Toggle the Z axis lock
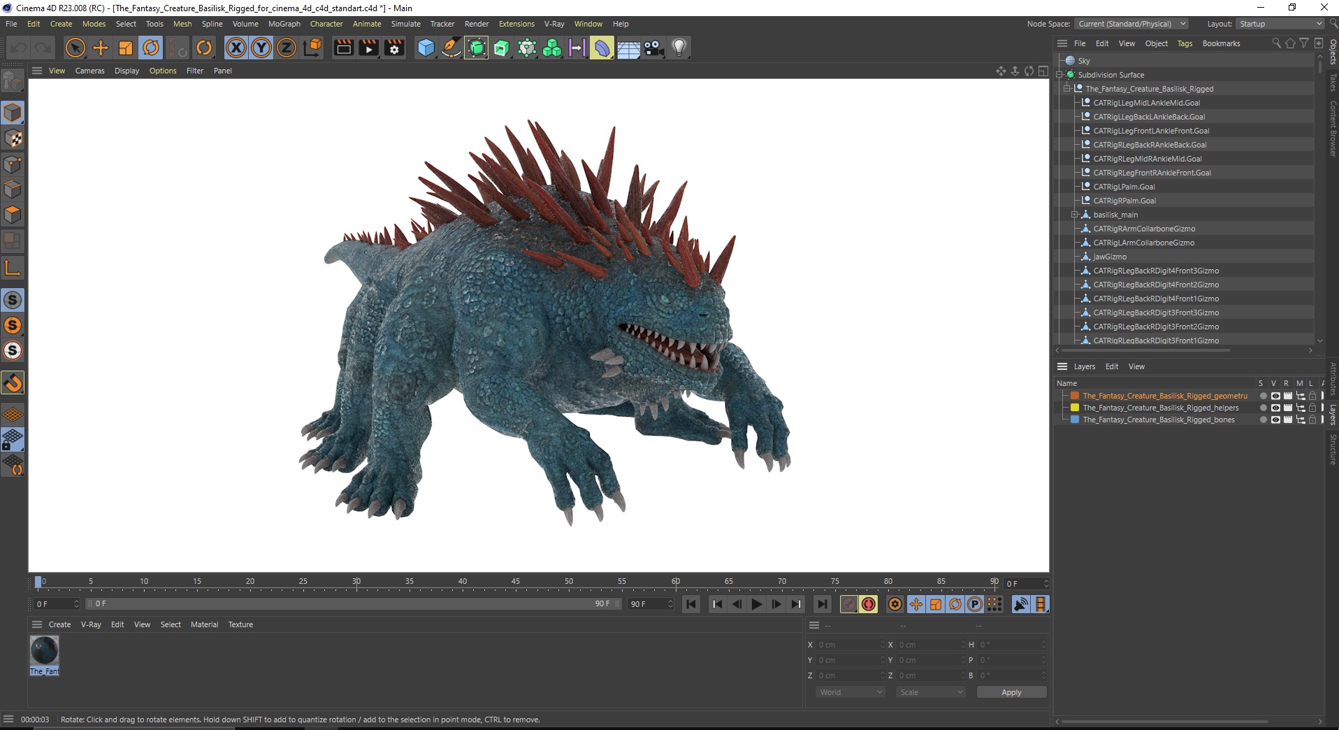The image size is (1339, 730). click(x=287, y=48)
